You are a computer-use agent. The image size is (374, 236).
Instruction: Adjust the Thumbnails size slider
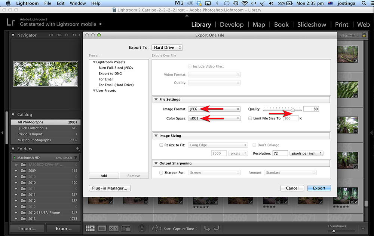tap(334, 231)
